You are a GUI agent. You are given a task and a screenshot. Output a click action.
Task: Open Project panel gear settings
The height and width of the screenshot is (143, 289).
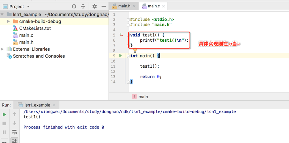click(x=95, y=7)
